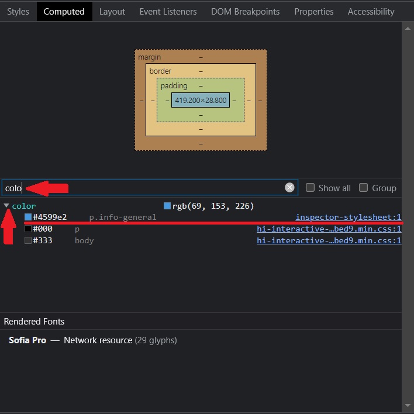Switch to DOM Breakpoints tab

[245, 12]
